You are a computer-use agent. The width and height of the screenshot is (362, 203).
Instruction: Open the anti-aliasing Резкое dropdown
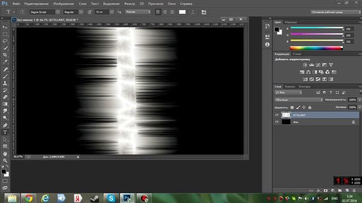pos(138,12)
